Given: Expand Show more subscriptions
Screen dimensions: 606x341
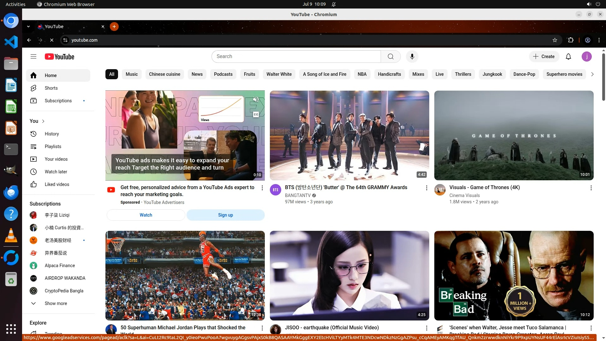Looking at the screenshot, I should click(x=56, y=303).
